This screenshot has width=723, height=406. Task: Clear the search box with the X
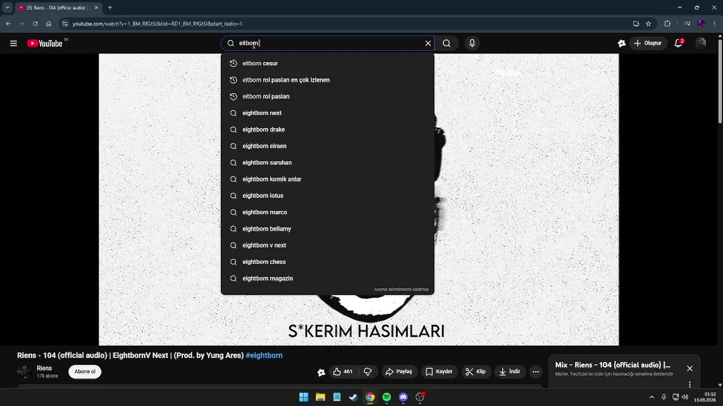[428, 43]
